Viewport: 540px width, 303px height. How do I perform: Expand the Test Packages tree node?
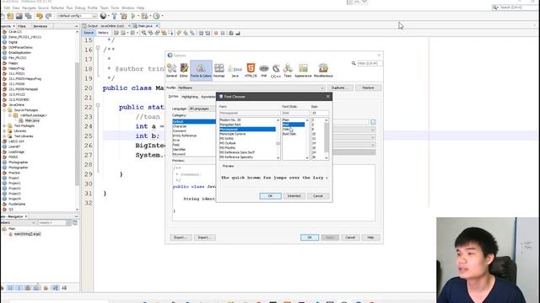pyautogui.click(x=4, y=125)
